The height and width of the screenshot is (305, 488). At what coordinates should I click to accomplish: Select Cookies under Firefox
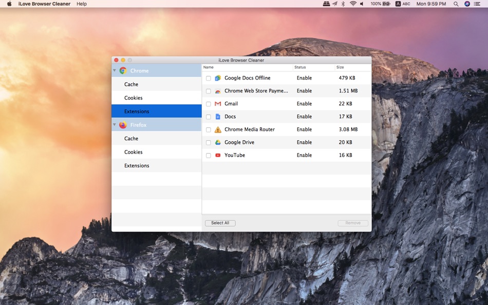(x=157, y=152)
